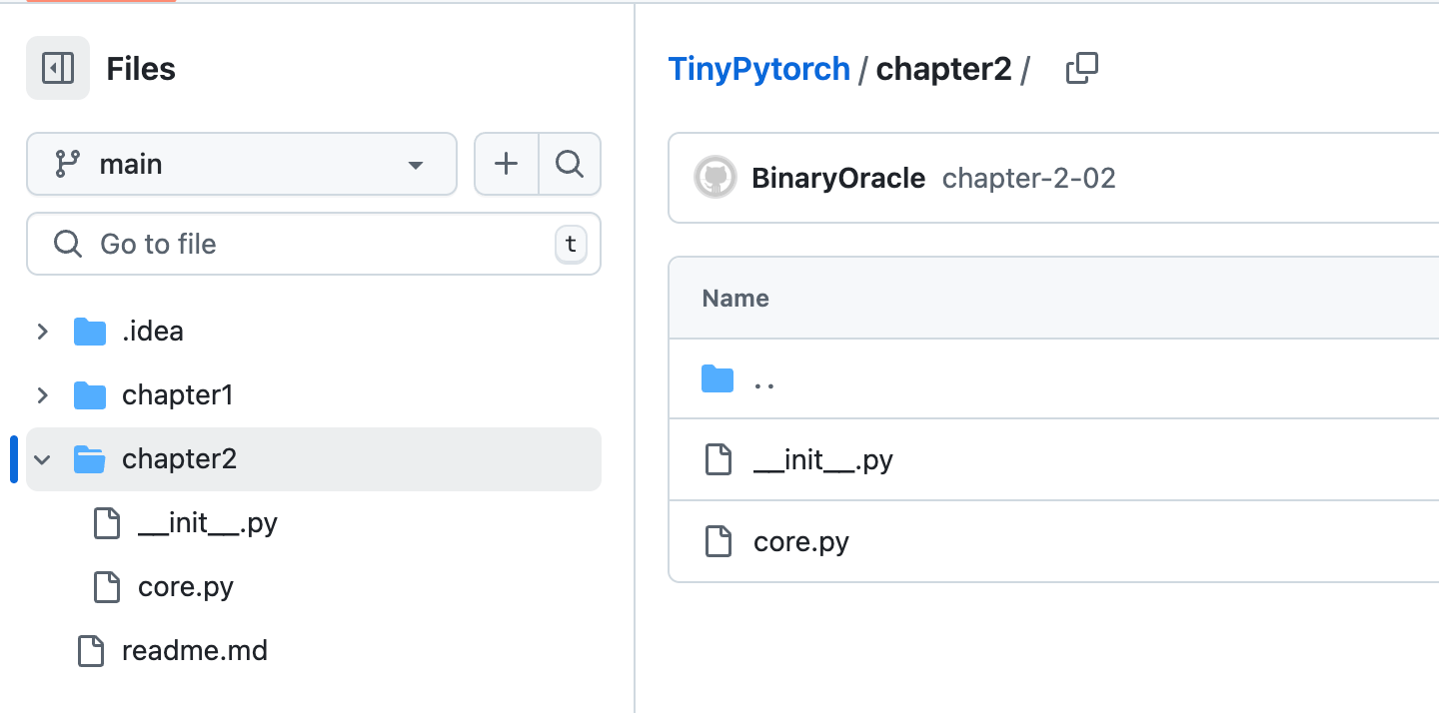Add a new file with plus button
1439x713 pixels.
[507, 164]
